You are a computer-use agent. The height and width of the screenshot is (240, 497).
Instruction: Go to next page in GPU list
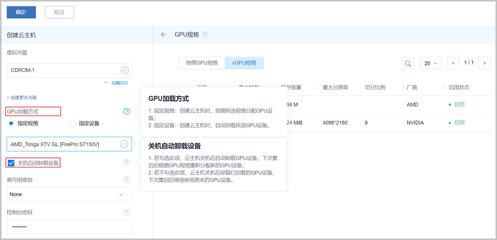485,63
